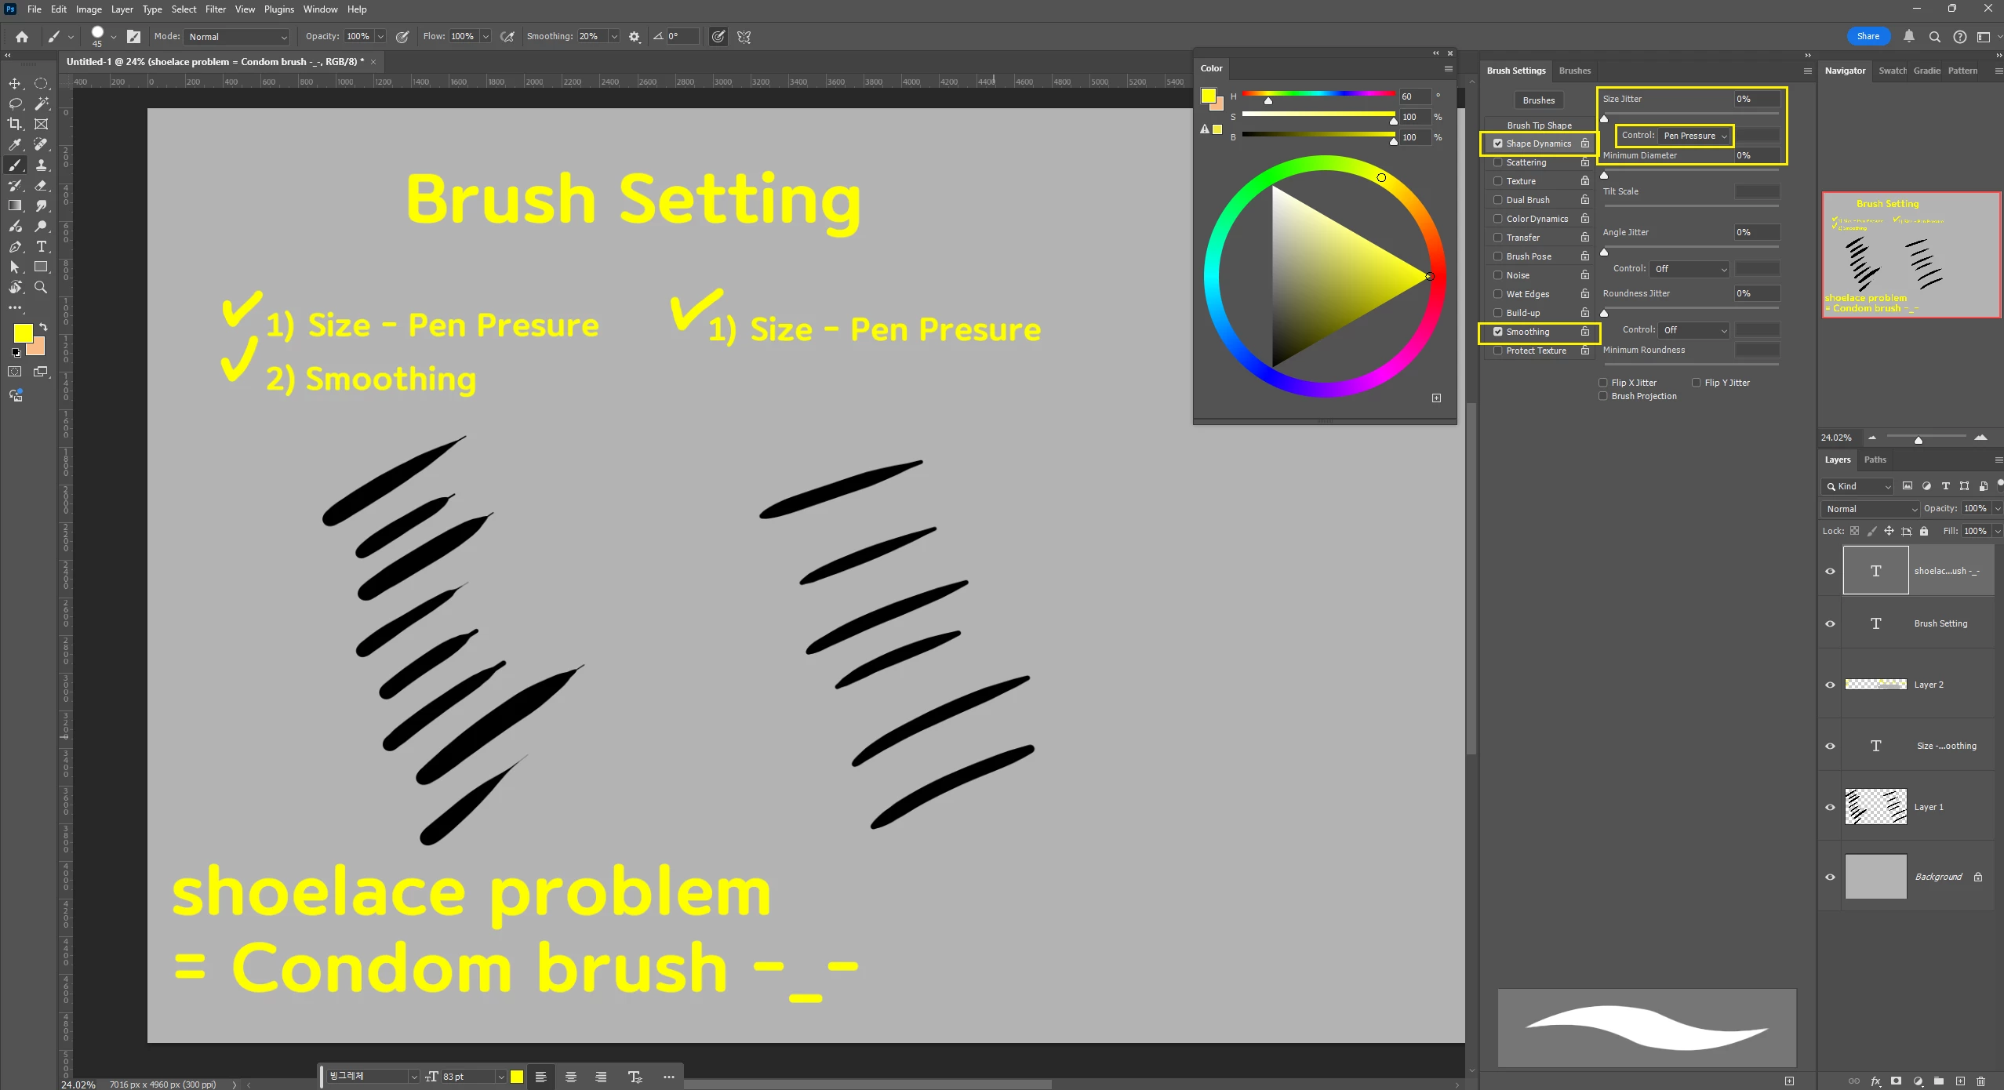Select the Layer 1 thumbnail
The image size is (2004, 1090).
click(1875, 807)
